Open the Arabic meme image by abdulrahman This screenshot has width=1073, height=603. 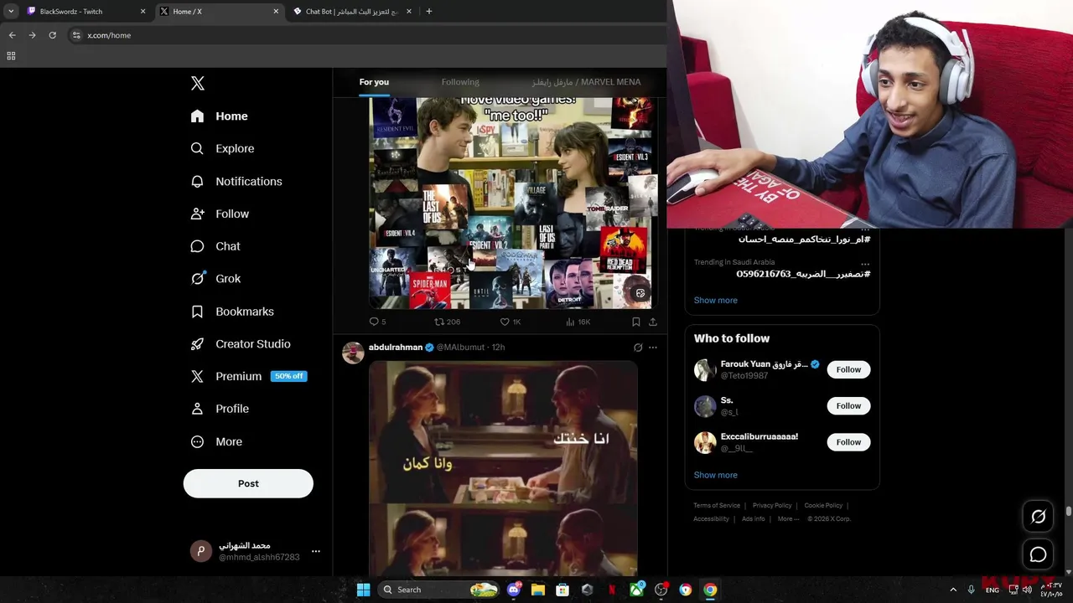(503, 468)
